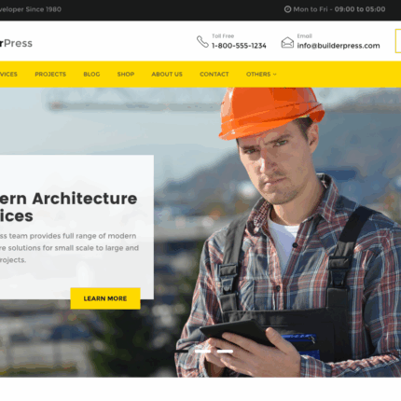401x401 pixels.
Task: Select the first dark slider indicator
Action: (x=182, y=352)
